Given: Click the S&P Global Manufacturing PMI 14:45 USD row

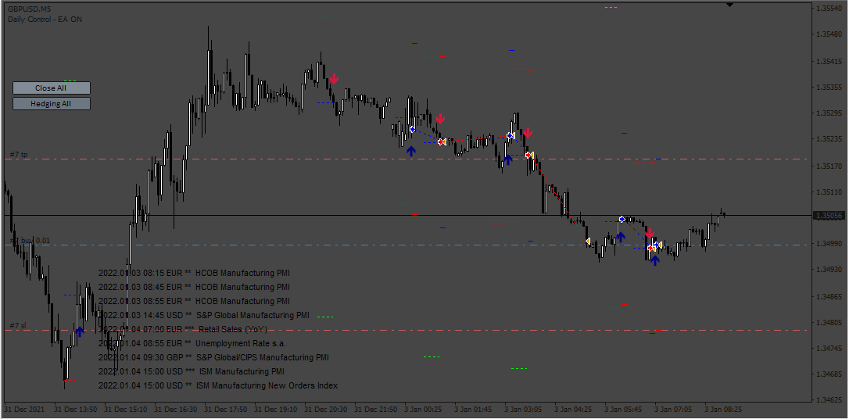Looking at the screenshot, I should pyautogui.click(x=203, y=315).
